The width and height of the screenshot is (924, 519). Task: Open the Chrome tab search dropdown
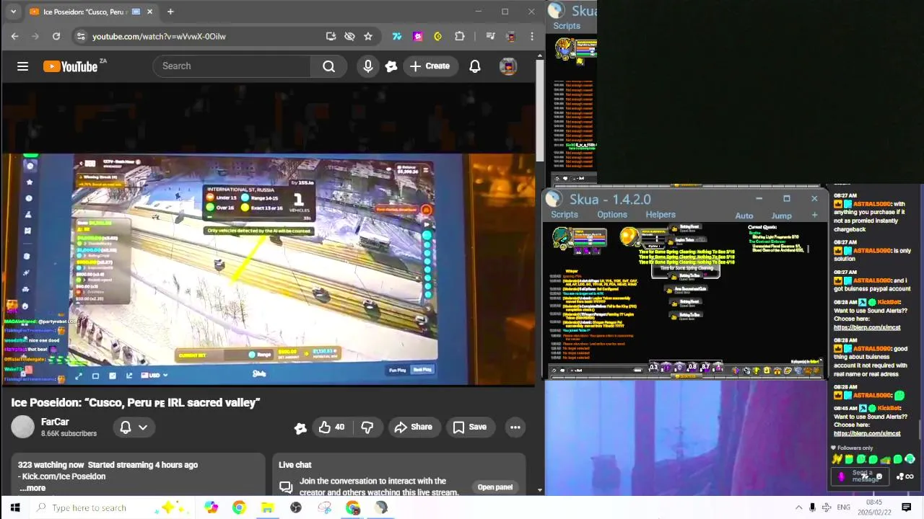(13, 12)
